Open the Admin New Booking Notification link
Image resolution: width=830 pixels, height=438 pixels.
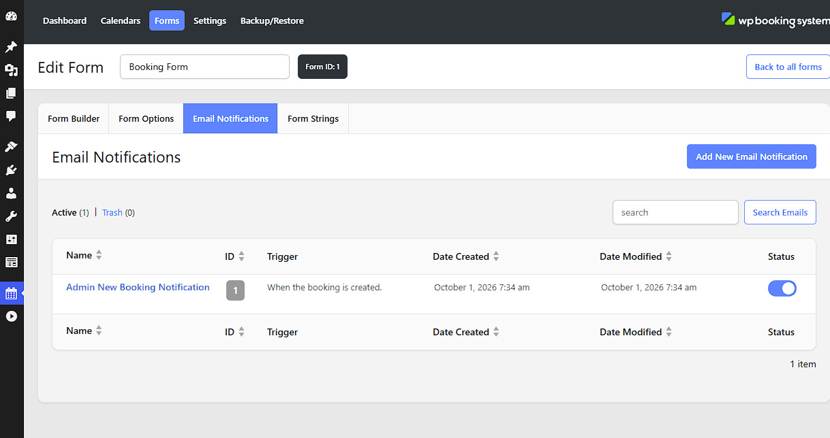[x=138, y=287]
